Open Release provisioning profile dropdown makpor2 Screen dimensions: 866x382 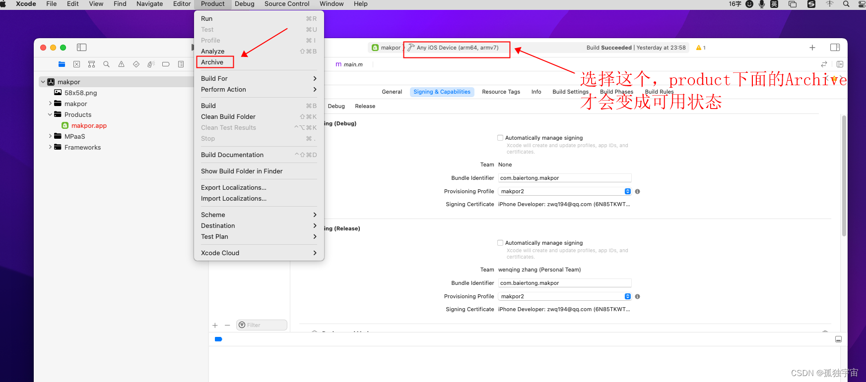click(565, 296)
